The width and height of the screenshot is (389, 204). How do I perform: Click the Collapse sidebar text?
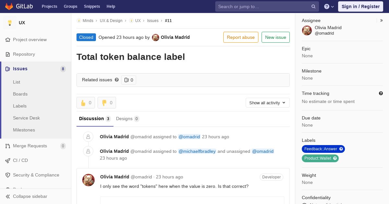coord(30,197)
